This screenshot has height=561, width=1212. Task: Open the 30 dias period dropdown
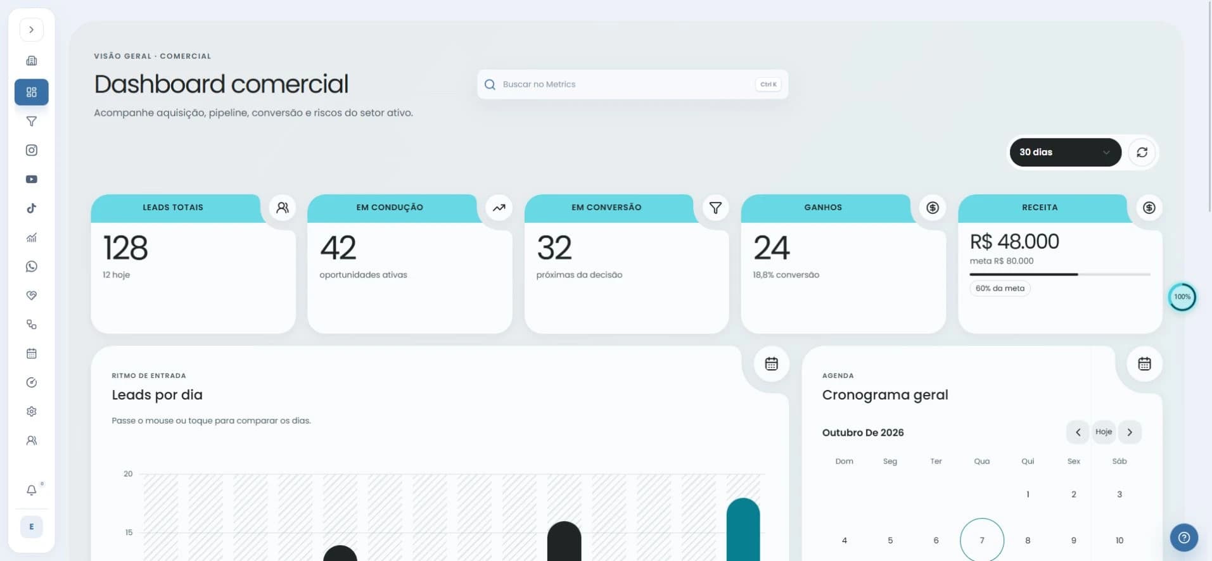(1065, 152)
